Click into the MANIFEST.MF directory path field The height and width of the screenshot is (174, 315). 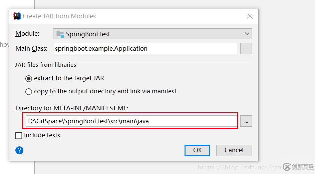(x=131, y=121)
